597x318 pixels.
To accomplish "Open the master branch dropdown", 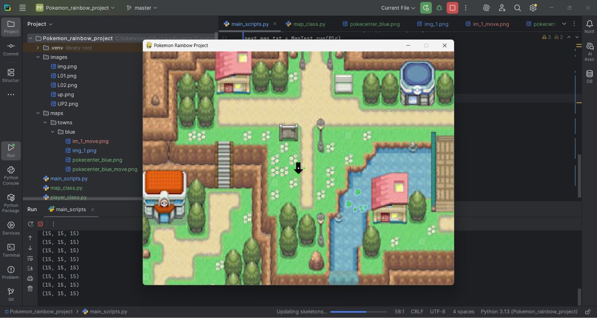I will pyautogui.click(x=142, y=8).
